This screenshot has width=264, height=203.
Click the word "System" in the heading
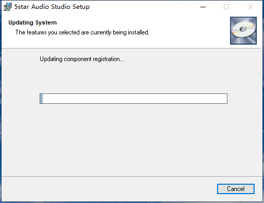click(46, 23)
